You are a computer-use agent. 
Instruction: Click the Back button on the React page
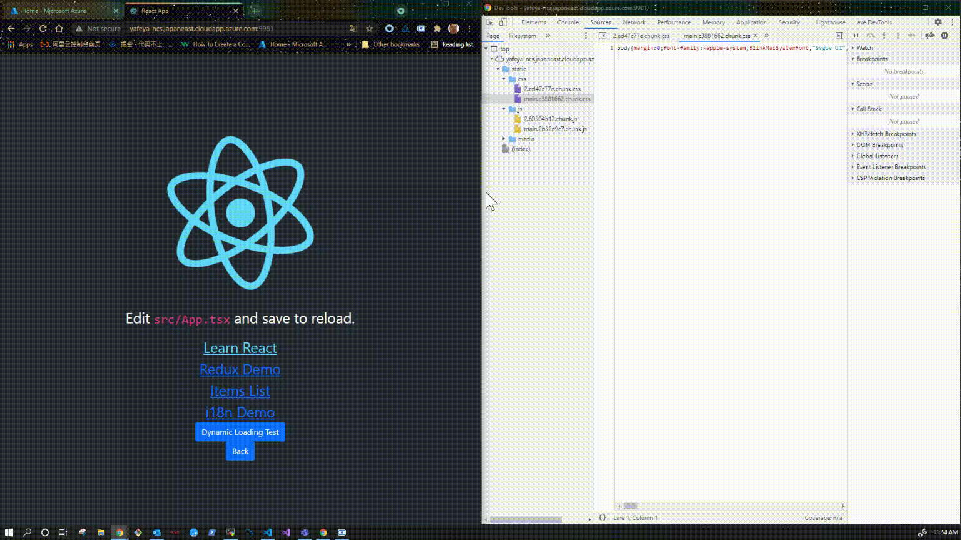pyautogui.click(x=240, y=451)
